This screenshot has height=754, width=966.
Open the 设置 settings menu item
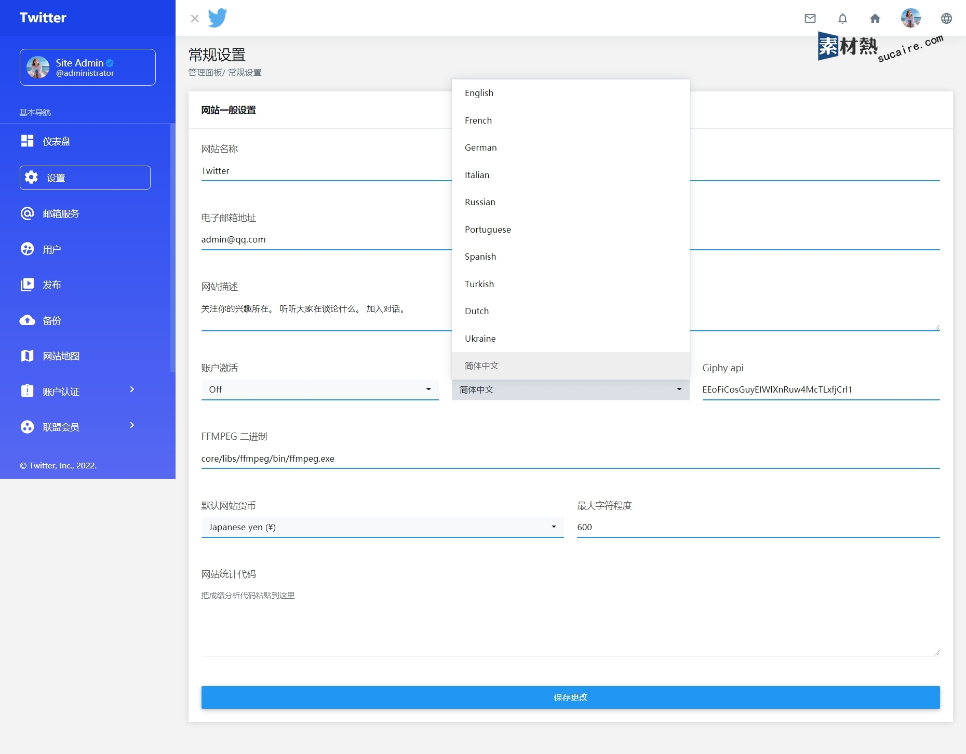85,178
